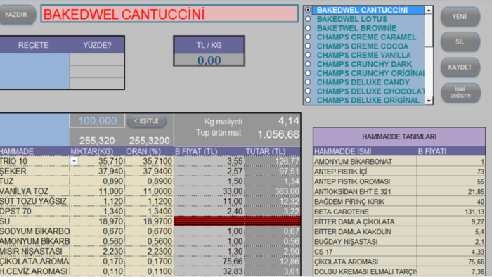Viewport: 492px width, 277px height.
Task: Select BAKEDWEL LOTUS radio option
Action: pyautogui.click(x=308, y=19)
